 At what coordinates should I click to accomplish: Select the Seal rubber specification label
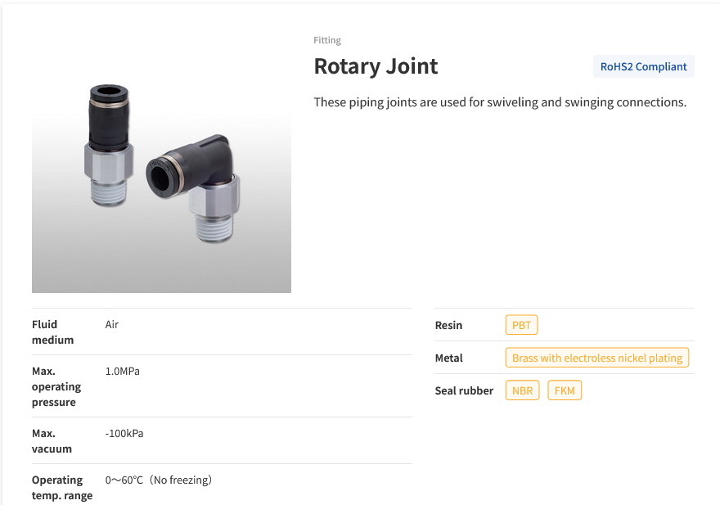click(x=464, y=390)
